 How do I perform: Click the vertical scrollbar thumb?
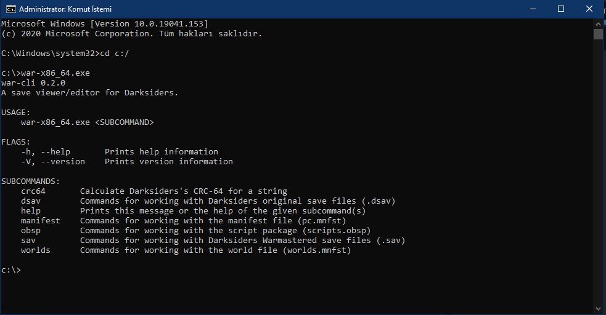point(598,34)
